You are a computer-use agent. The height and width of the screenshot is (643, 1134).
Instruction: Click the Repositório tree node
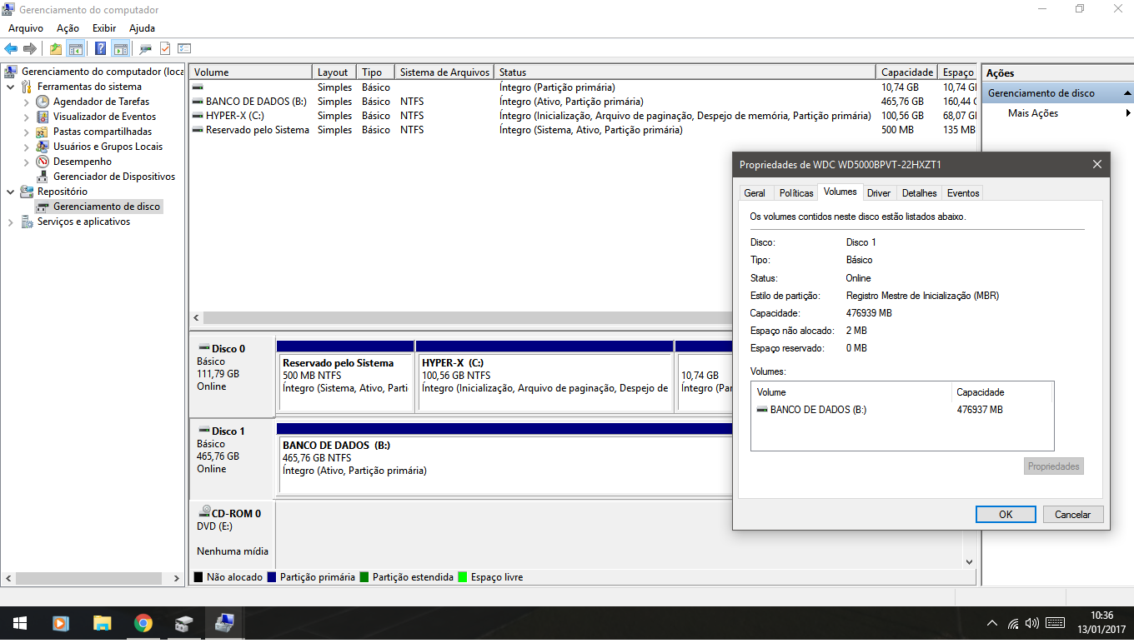click(x=62, y=192)
